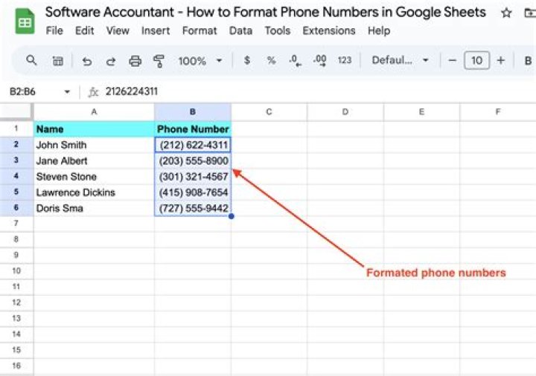The height and width of the screenshot is (376, 536).
Task: Select column F header
Action: pos(498,112)
